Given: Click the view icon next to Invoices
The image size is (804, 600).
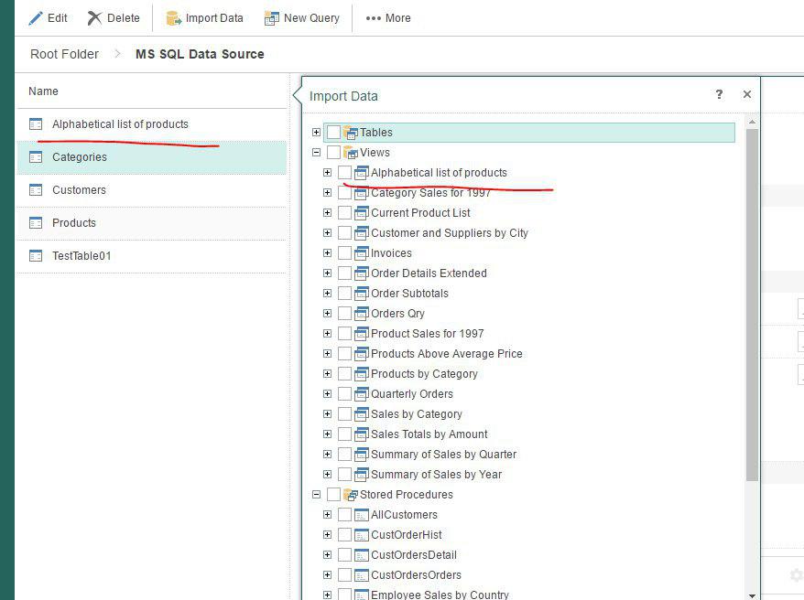Looking at the screenshot, I should tap(361, 253).
